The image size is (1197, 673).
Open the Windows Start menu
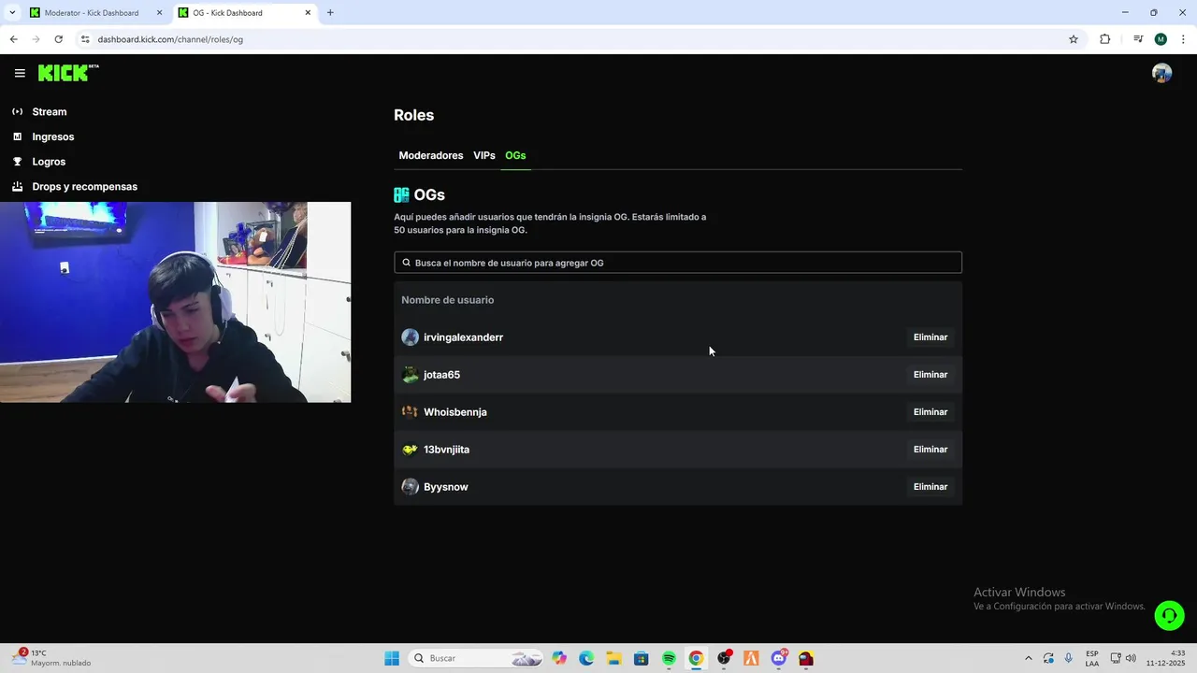[392, 658]
